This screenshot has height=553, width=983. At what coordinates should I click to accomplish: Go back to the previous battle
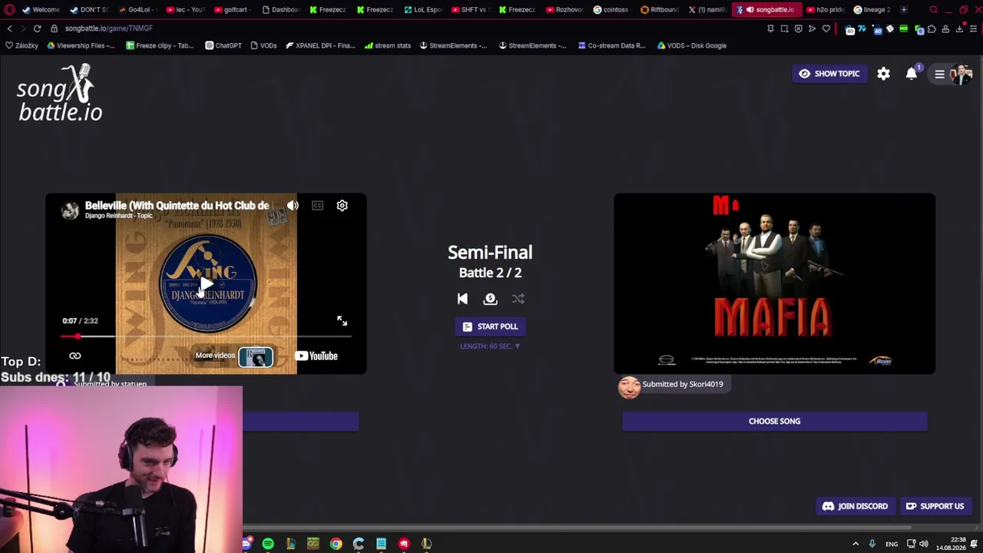(x=462, y=299)
